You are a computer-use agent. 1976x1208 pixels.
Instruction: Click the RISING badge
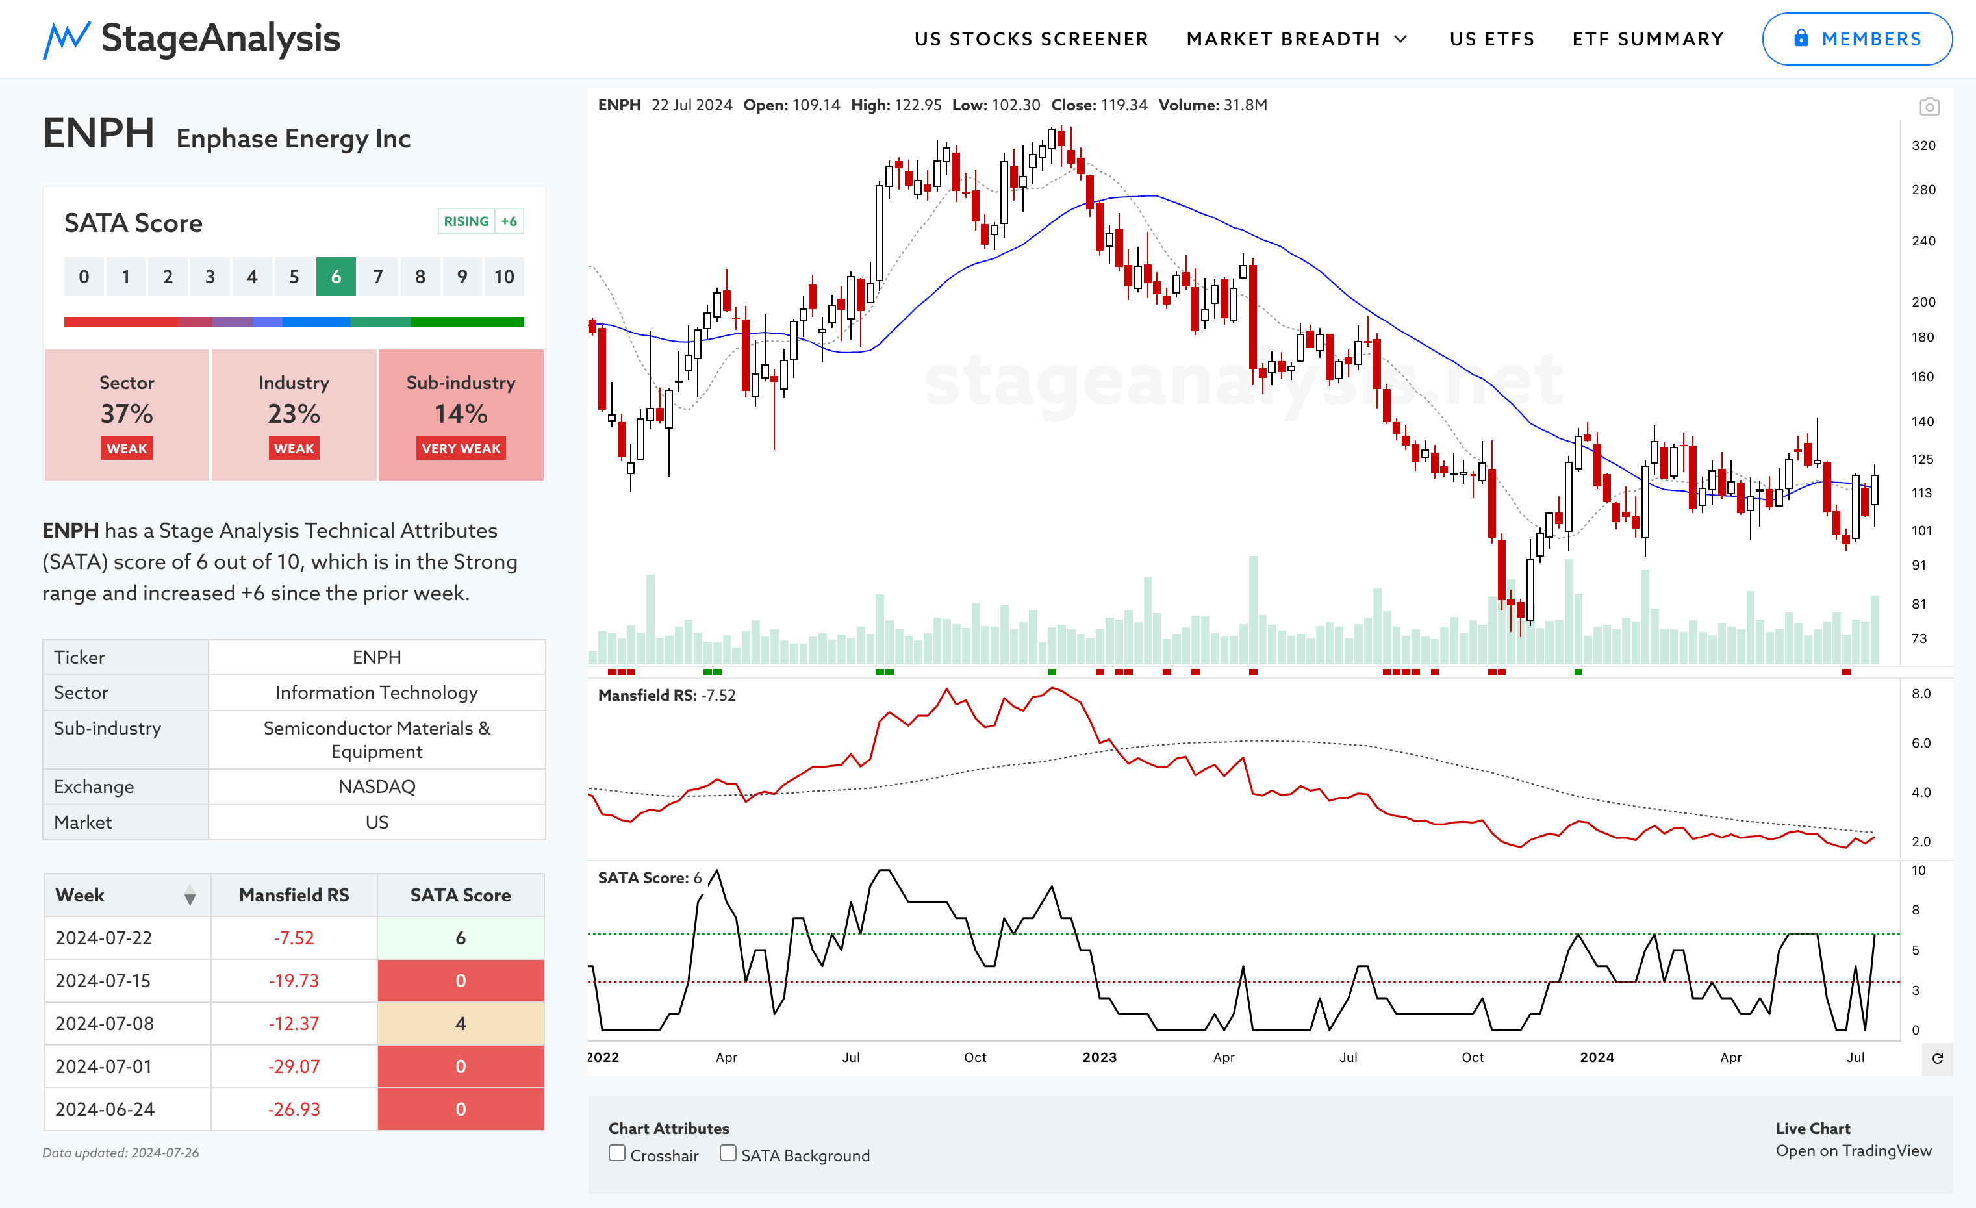[x=466, y=221]
